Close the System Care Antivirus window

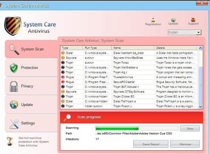(202, 3)
